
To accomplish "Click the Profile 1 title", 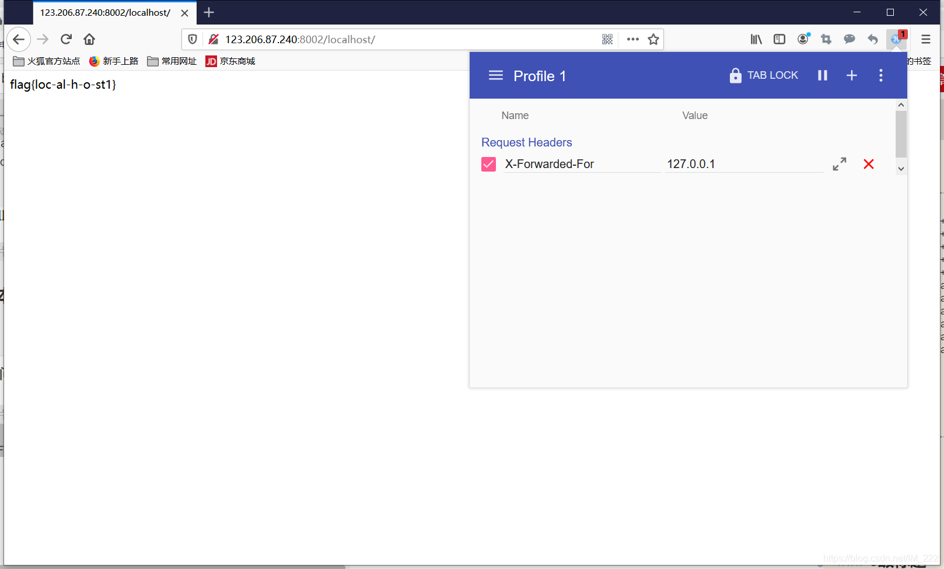I will [x=540, y=76].
